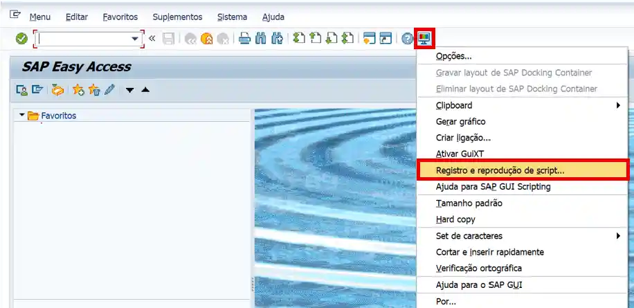The height and width of the screenshot is (308, 634).
Task: Click the Create New Session icon
Action: [369, 39]
